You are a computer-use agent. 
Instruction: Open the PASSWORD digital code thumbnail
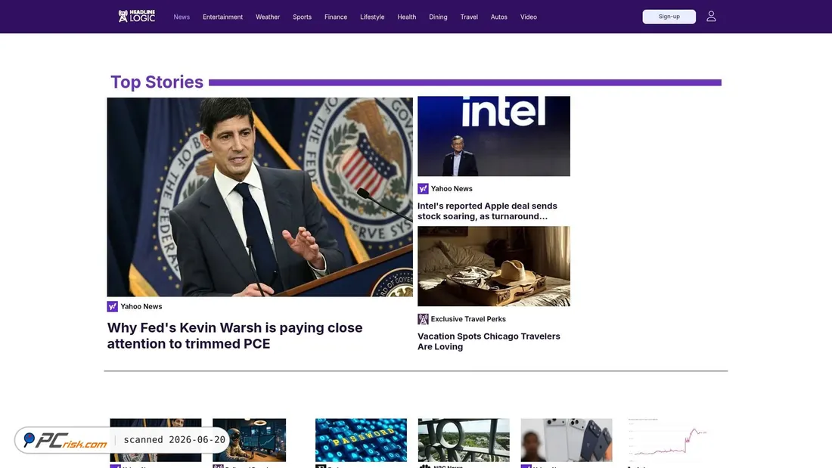[x=362, y=440]
